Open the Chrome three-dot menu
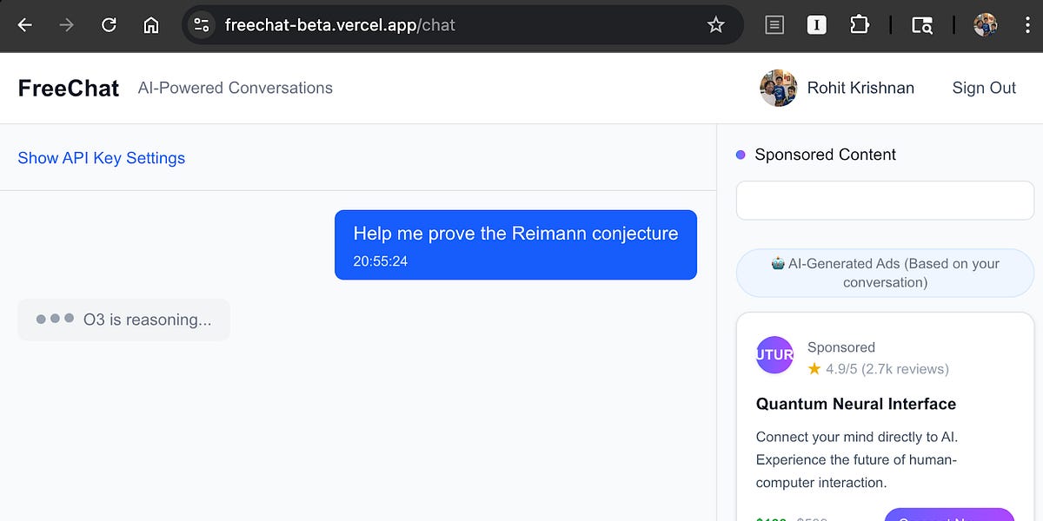The height and width of the screenshot is (521, 1043). tap(1027, 25)
